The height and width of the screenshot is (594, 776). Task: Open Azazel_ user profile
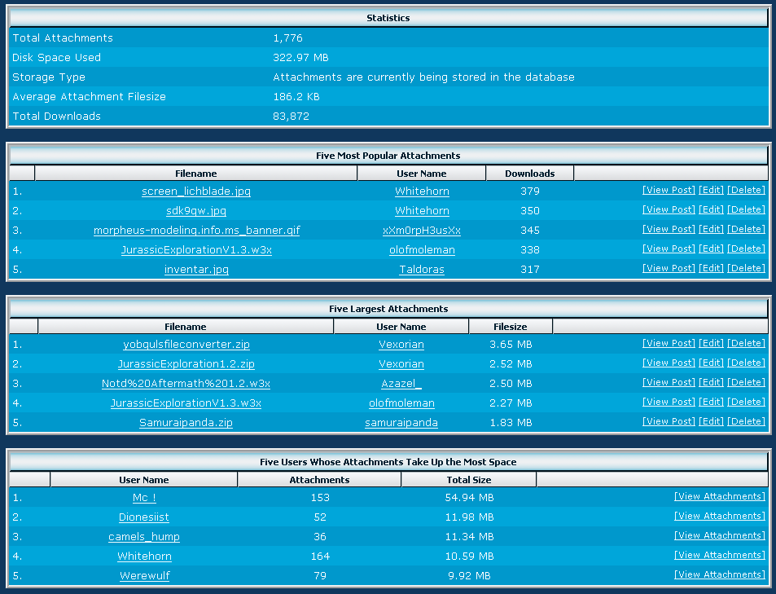tap(401, 384)
